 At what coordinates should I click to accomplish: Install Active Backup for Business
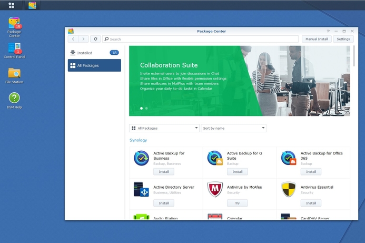[x=164, y=172]
